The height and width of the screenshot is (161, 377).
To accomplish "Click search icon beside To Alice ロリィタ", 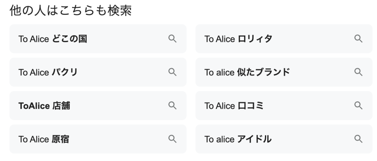I will pyautogui.click(x=358, y=39).
